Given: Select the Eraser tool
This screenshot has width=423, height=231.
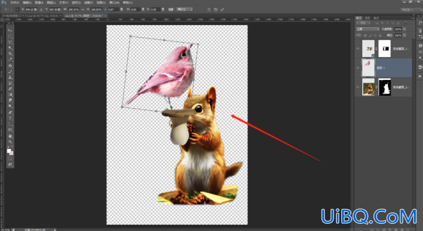Looking at the screenshot, I should click(x=10, y=89).
